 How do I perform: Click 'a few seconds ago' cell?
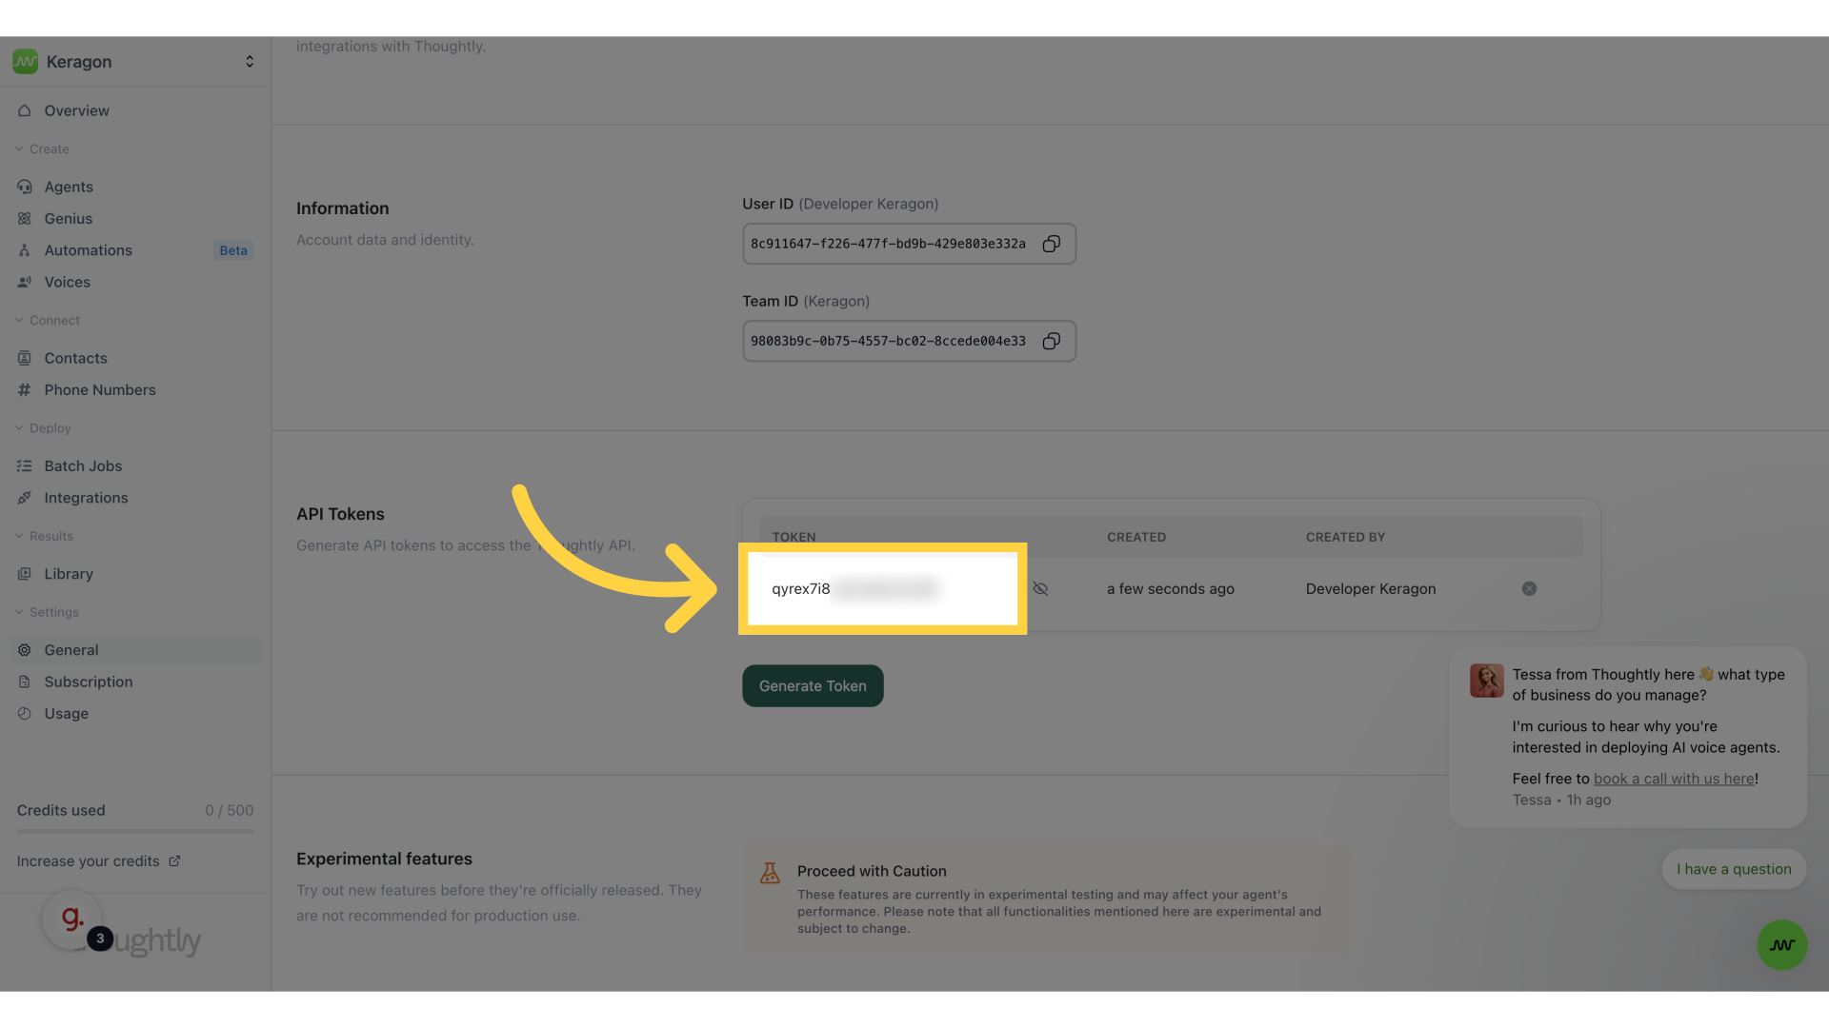point(1171,589)
